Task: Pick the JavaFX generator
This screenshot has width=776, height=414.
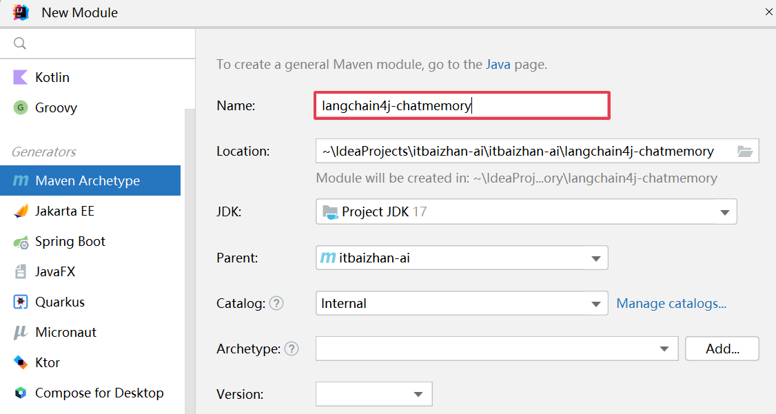Action: pos(90,271)
